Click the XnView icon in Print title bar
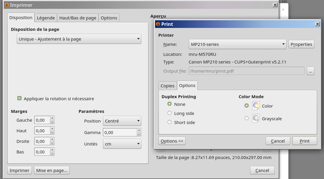This screenshot has height=179, width=324. pyautogui.click(x=158, y=24)
